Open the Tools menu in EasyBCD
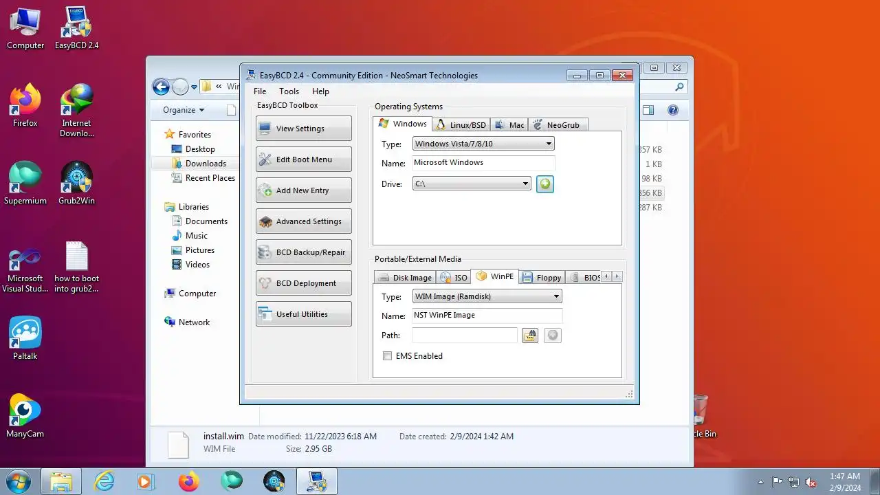Screen dimensions: 880x495 pos(289,91)
